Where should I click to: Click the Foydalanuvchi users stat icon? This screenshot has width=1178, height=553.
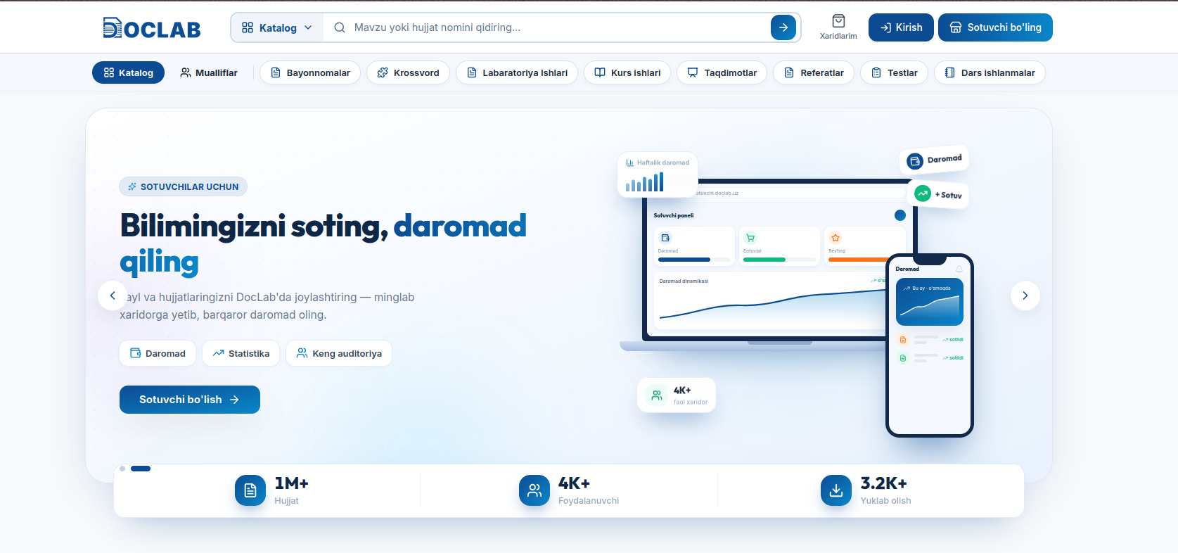534,490
